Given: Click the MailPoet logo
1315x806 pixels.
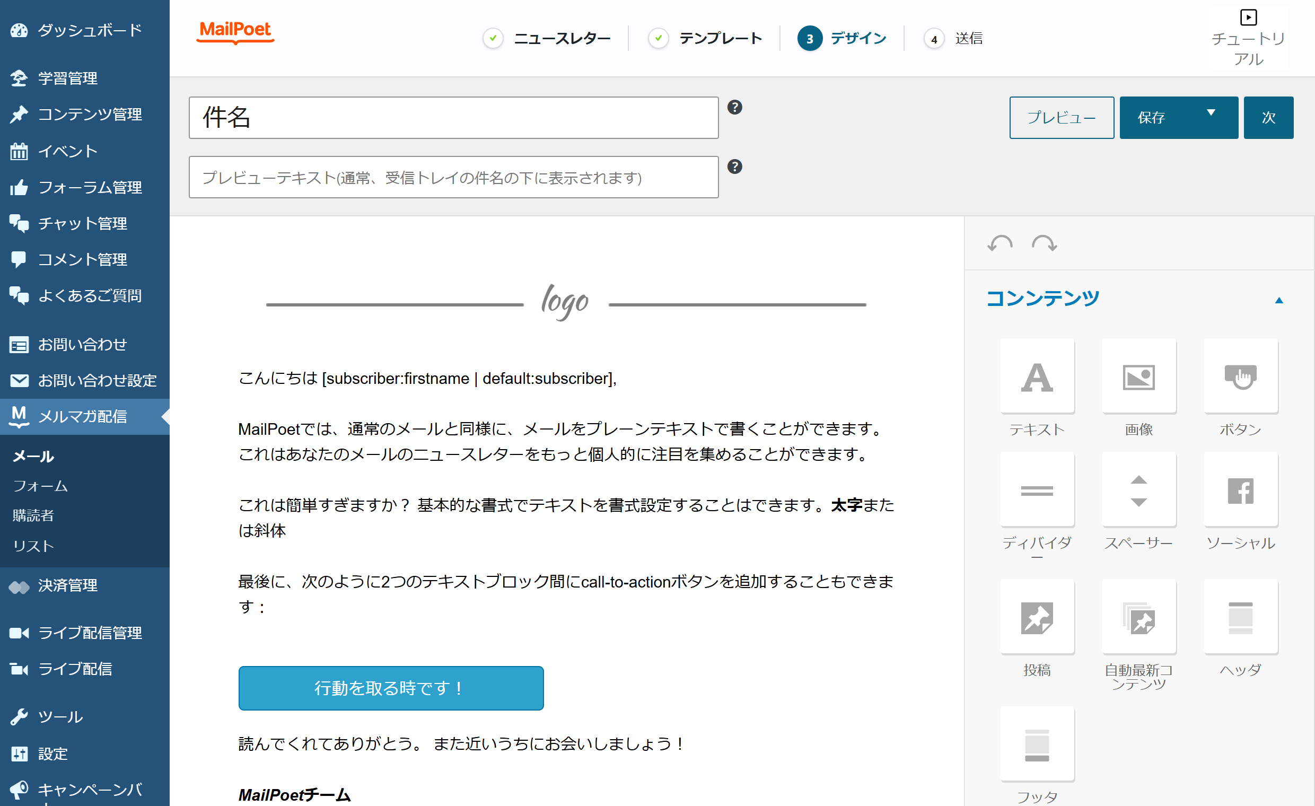Looking at the screenshot, I should [235, 32].
